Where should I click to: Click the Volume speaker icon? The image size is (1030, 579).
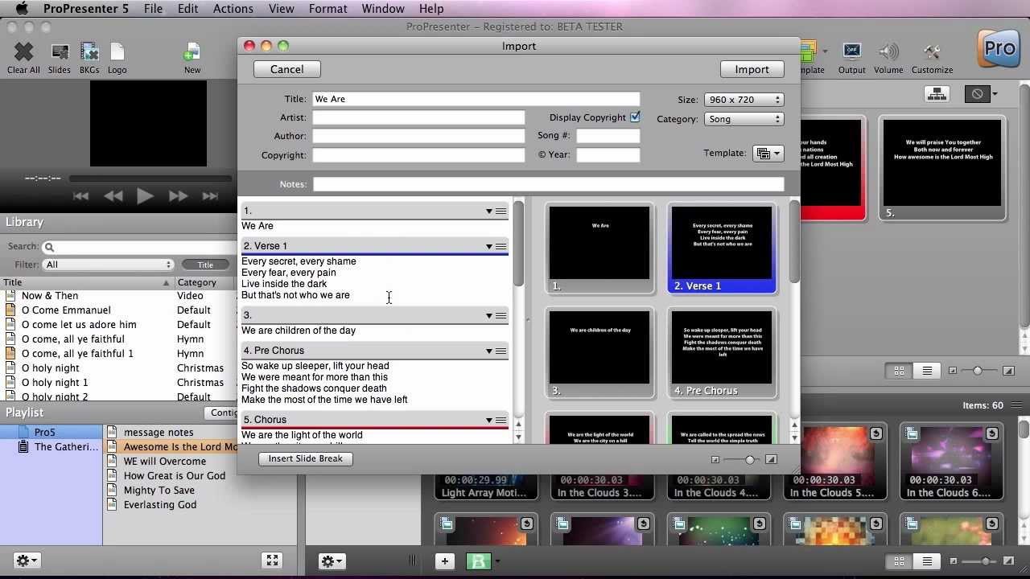[x=888, y=53]
